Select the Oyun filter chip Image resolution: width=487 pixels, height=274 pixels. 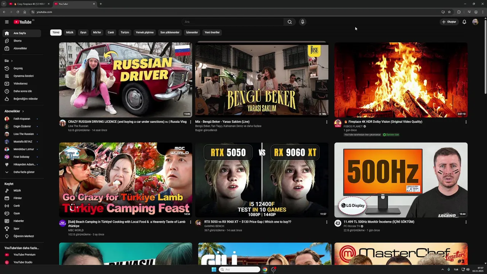83,32
